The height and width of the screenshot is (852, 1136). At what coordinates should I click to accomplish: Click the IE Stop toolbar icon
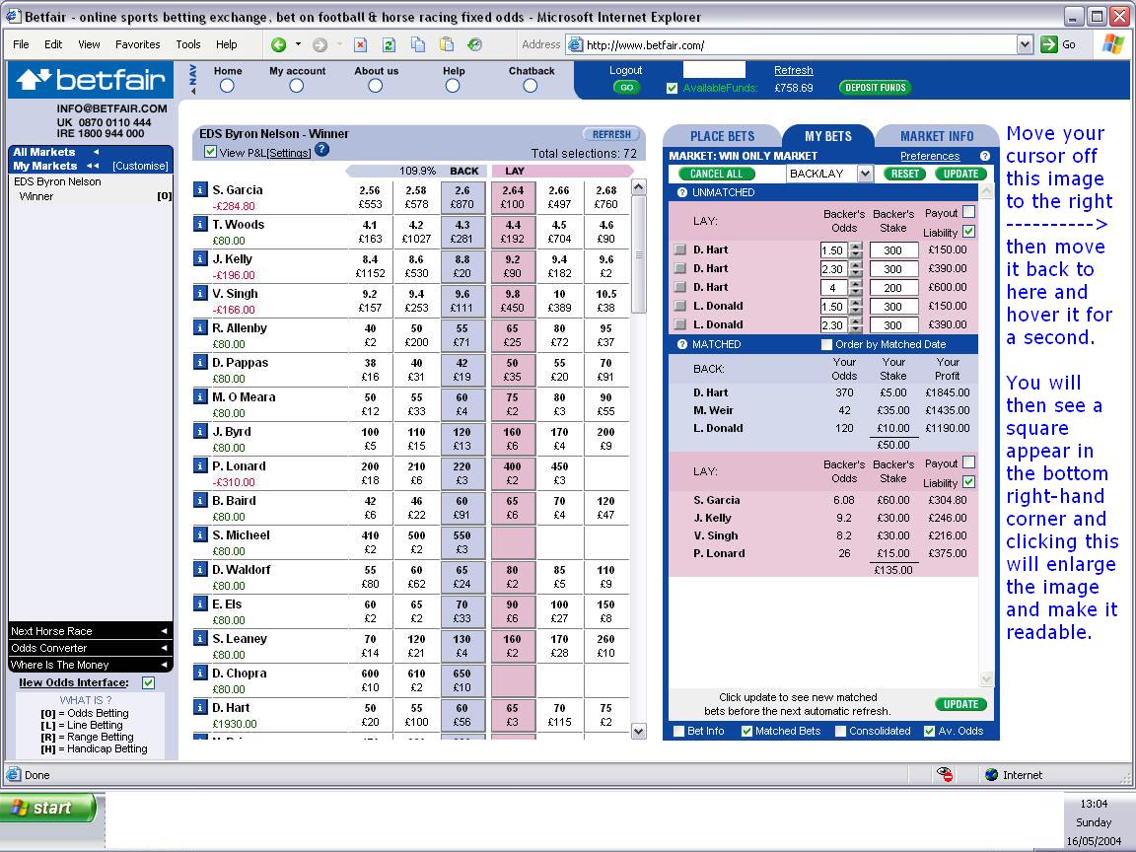point(360,44)
